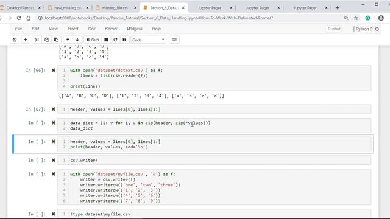Run the csv.writer? cell icon
390x219 pixels.
coord(54,161)
